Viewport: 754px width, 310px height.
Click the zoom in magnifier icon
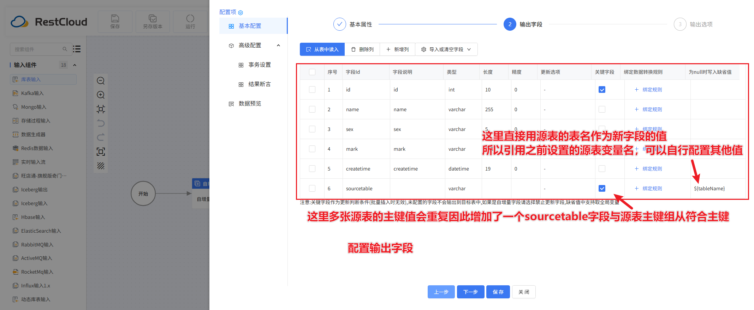pyautogui.click(x=101, y=95)
